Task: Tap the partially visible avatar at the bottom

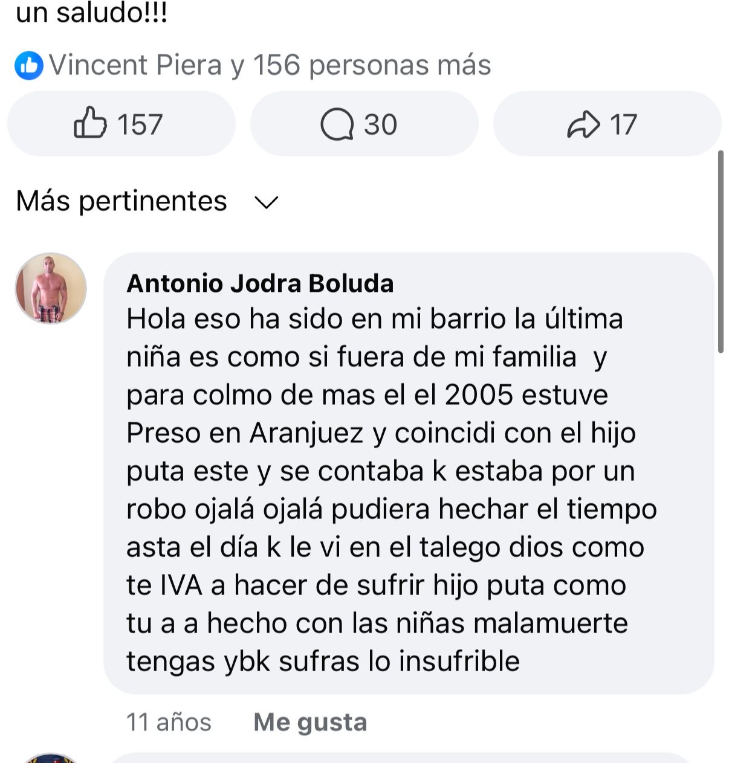Action: tap(51, 758)
